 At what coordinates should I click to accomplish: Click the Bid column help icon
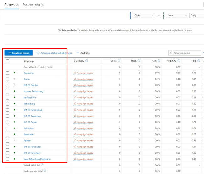coord(199,61)
